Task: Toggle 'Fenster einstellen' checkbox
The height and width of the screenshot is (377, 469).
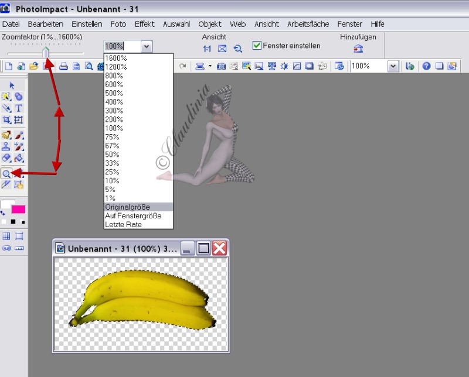Action: click(257, 46)
